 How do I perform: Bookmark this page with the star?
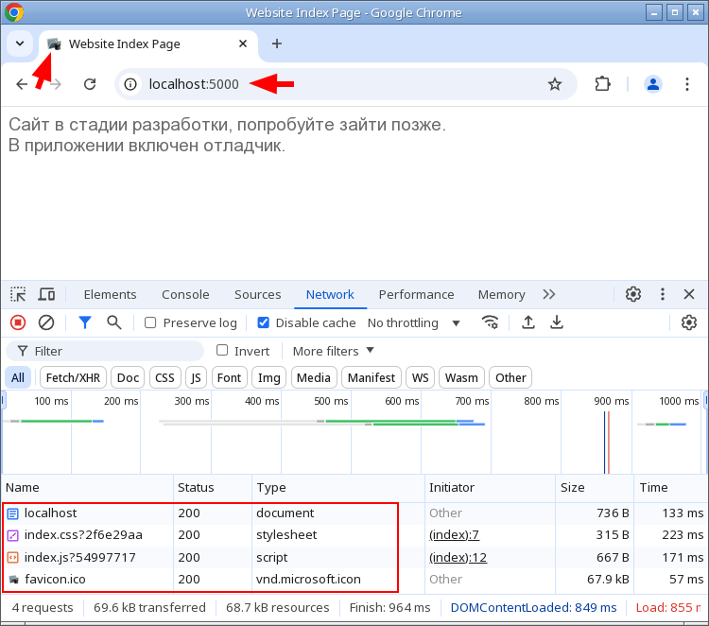(x=555, y=84)
